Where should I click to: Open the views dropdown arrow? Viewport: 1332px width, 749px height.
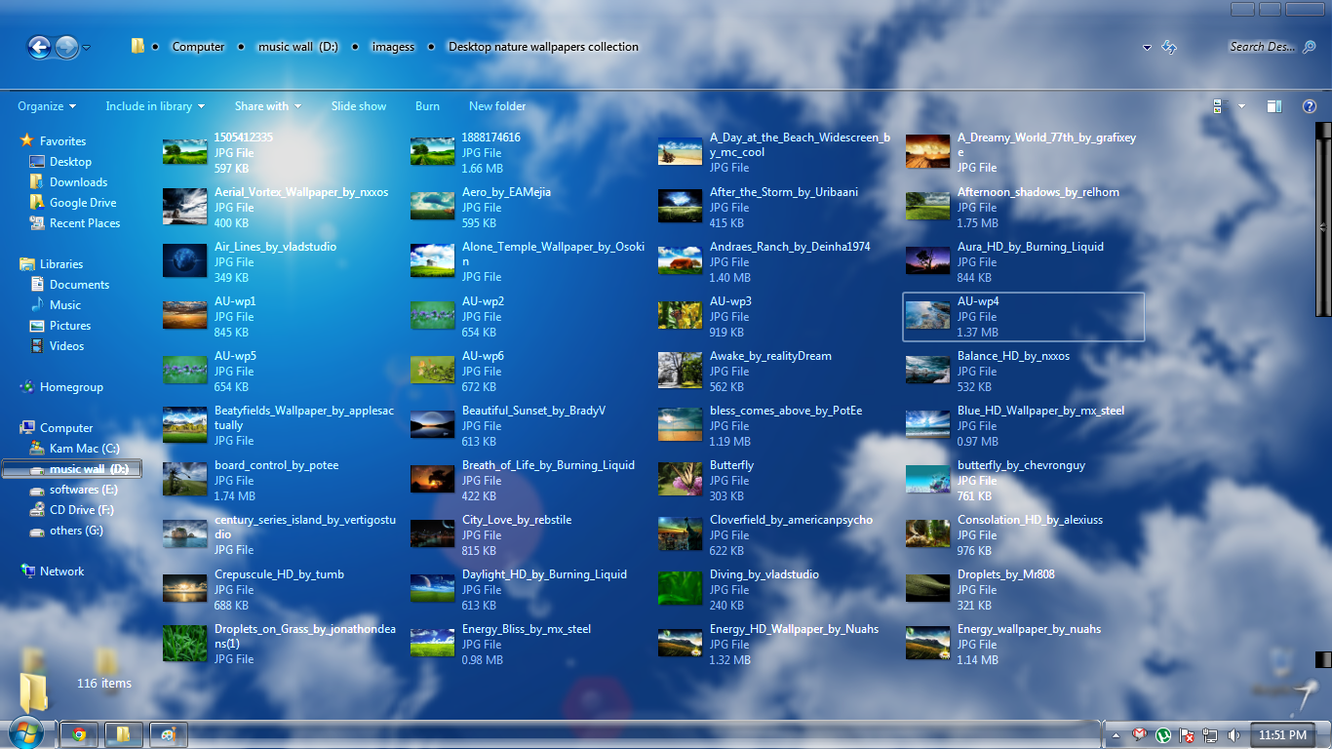[x=1241, y=105]
